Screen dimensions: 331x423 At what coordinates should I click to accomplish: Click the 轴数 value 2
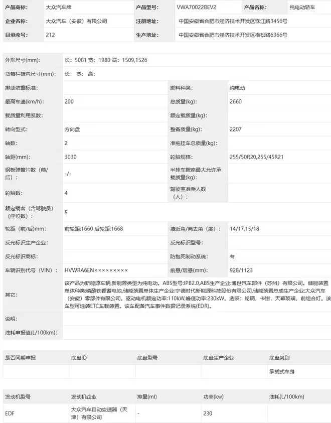tap(66, 143)
